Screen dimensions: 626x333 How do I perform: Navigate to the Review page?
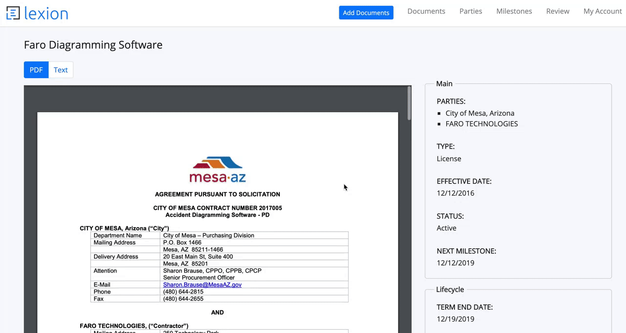pos(558,11)
